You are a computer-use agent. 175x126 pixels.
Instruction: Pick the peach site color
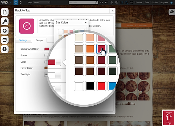click(x=90, y=37)
